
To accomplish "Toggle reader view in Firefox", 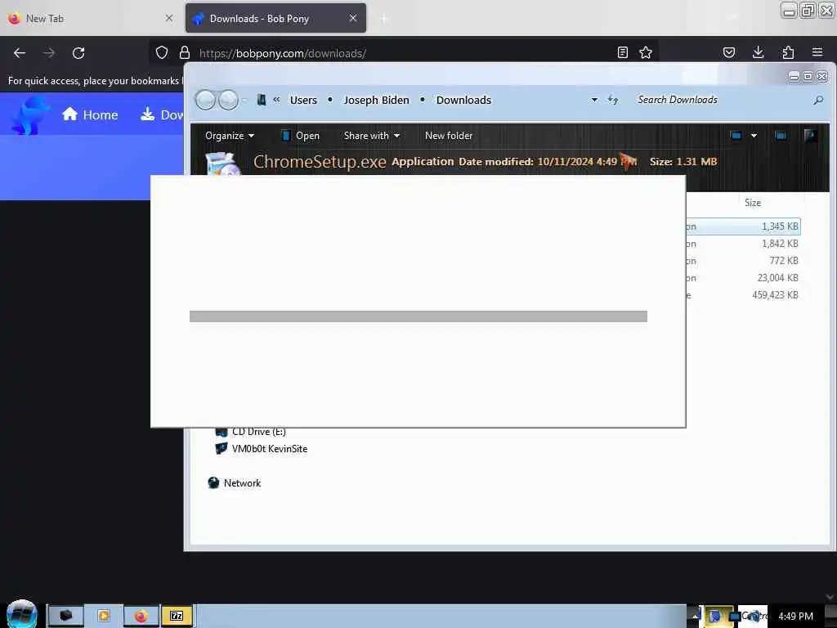I will pyautogui.click(x=622, y=52).
